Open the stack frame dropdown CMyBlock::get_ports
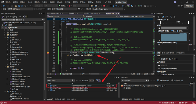Image resolution: width=196 pixels, height=104 pixels. coord(107,9)
